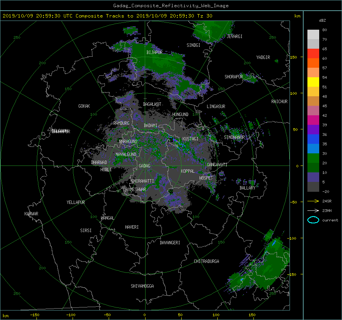The height and width of the screenshot is (320, 342).
Task: Click the 100 km tick on bottom axis
Action: [216, 315]
